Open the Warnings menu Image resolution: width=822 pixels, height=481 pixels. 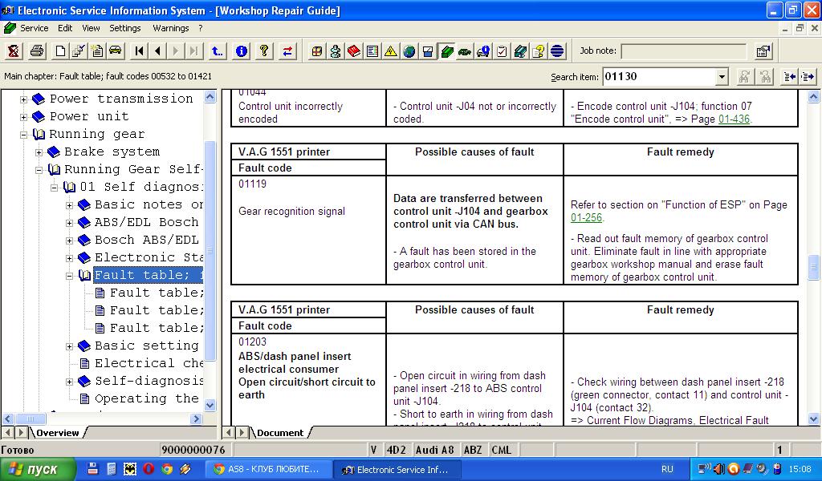point(170,28)
